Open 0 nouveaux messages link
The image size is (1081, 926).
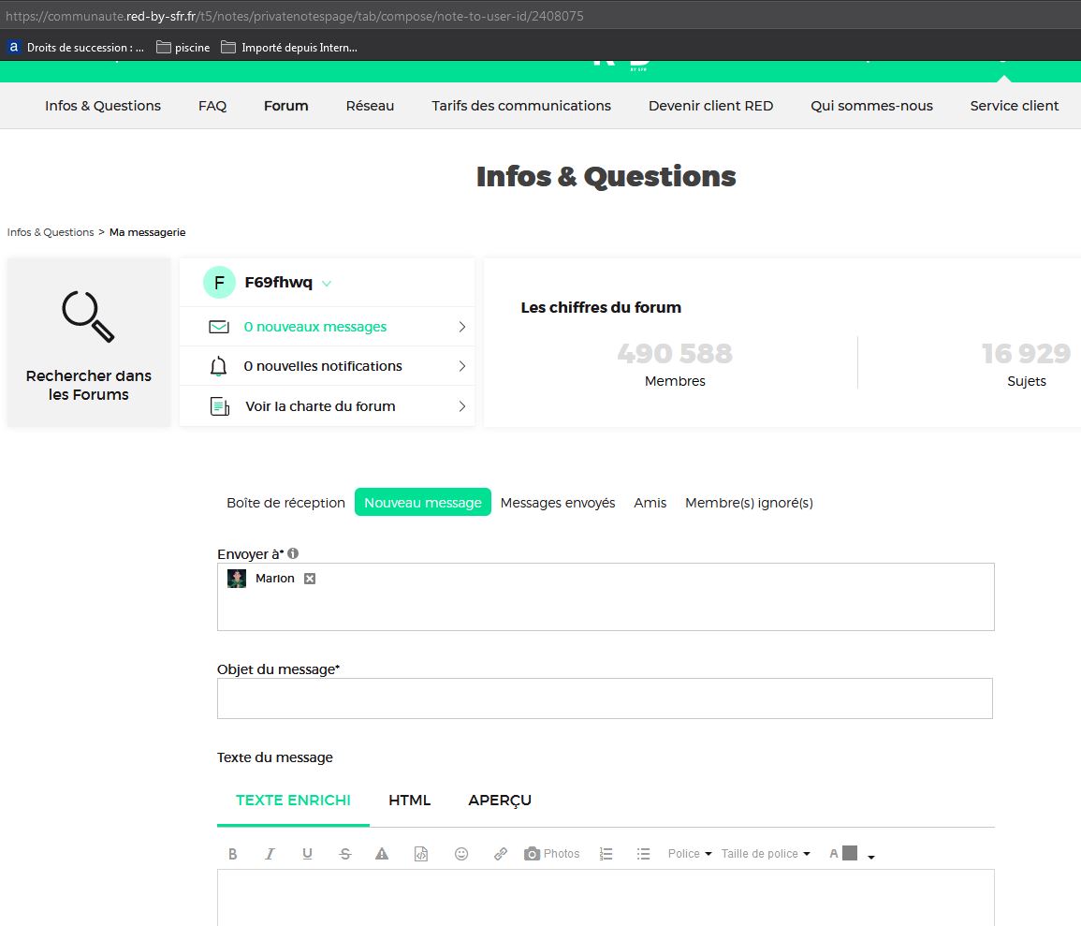point(315,327)
